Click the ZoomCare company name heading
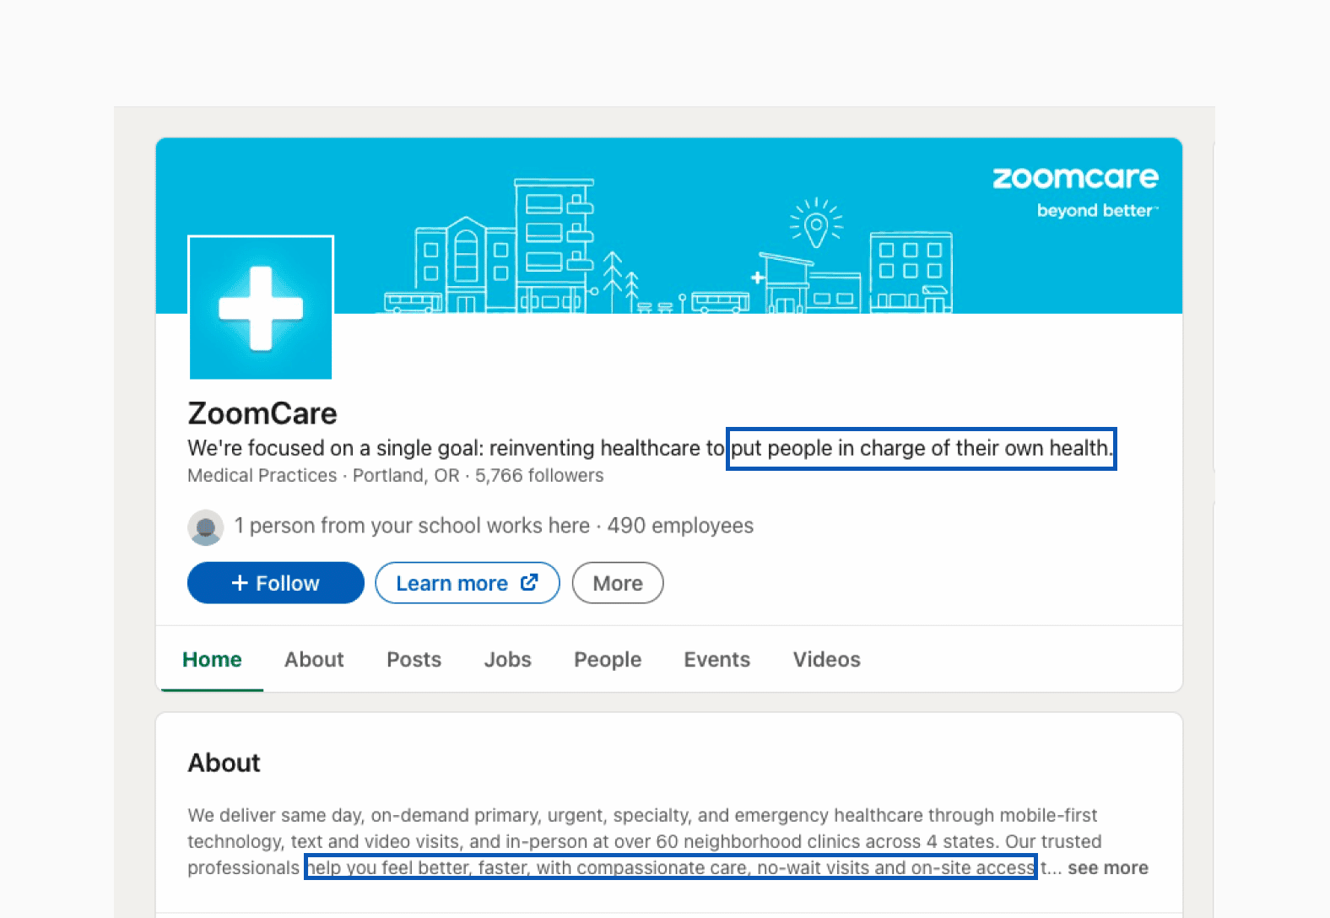The image size is (1330, 918). pos(262,413)
